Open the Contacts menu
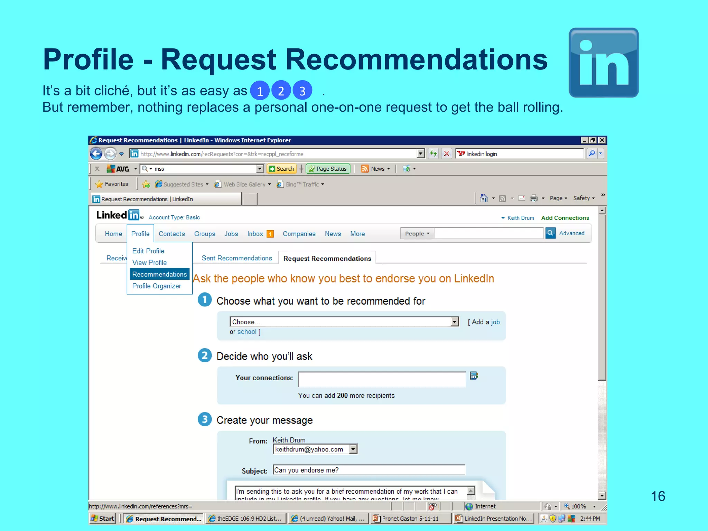 [x=172, y=234]
